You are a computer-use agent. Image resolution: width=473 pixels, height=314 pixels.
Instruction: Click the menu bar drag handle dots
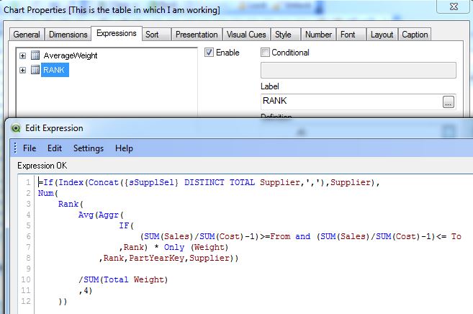point(15,148)
